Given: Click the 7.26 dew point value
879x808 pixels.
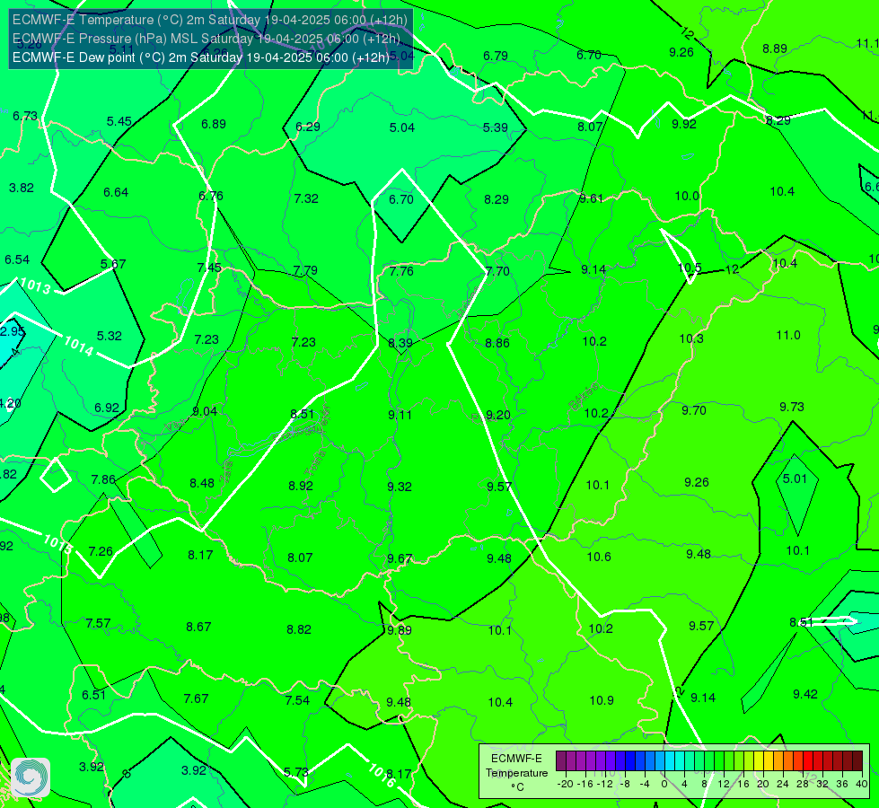Looking at the screenshot, I should pyautogui.click(x=101, y=551).
